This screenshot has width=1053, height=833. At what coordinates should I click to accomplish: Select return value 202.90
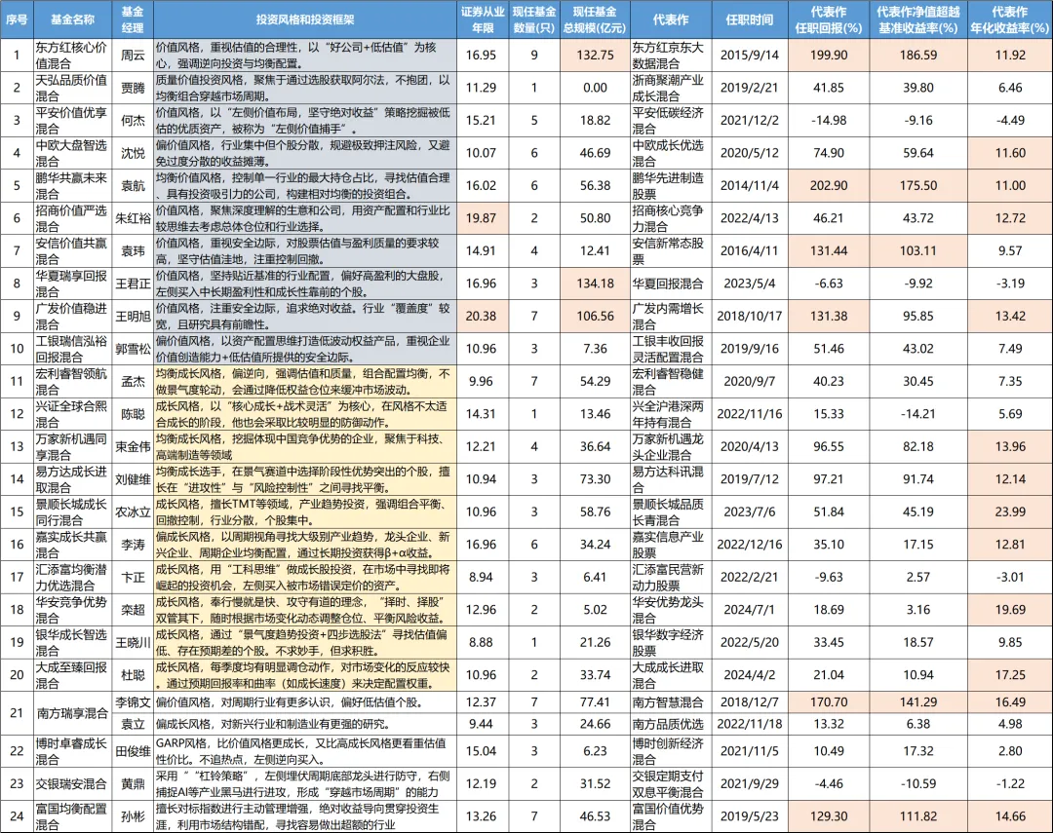pos(829,185)
